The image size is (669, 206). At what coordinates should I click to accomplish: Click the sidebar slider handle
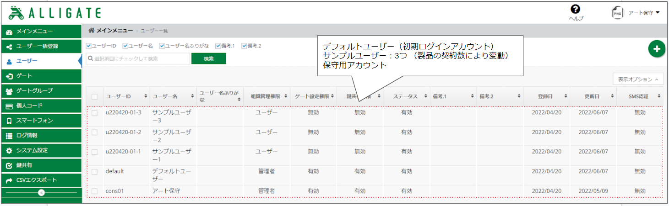tap(41, 193)
